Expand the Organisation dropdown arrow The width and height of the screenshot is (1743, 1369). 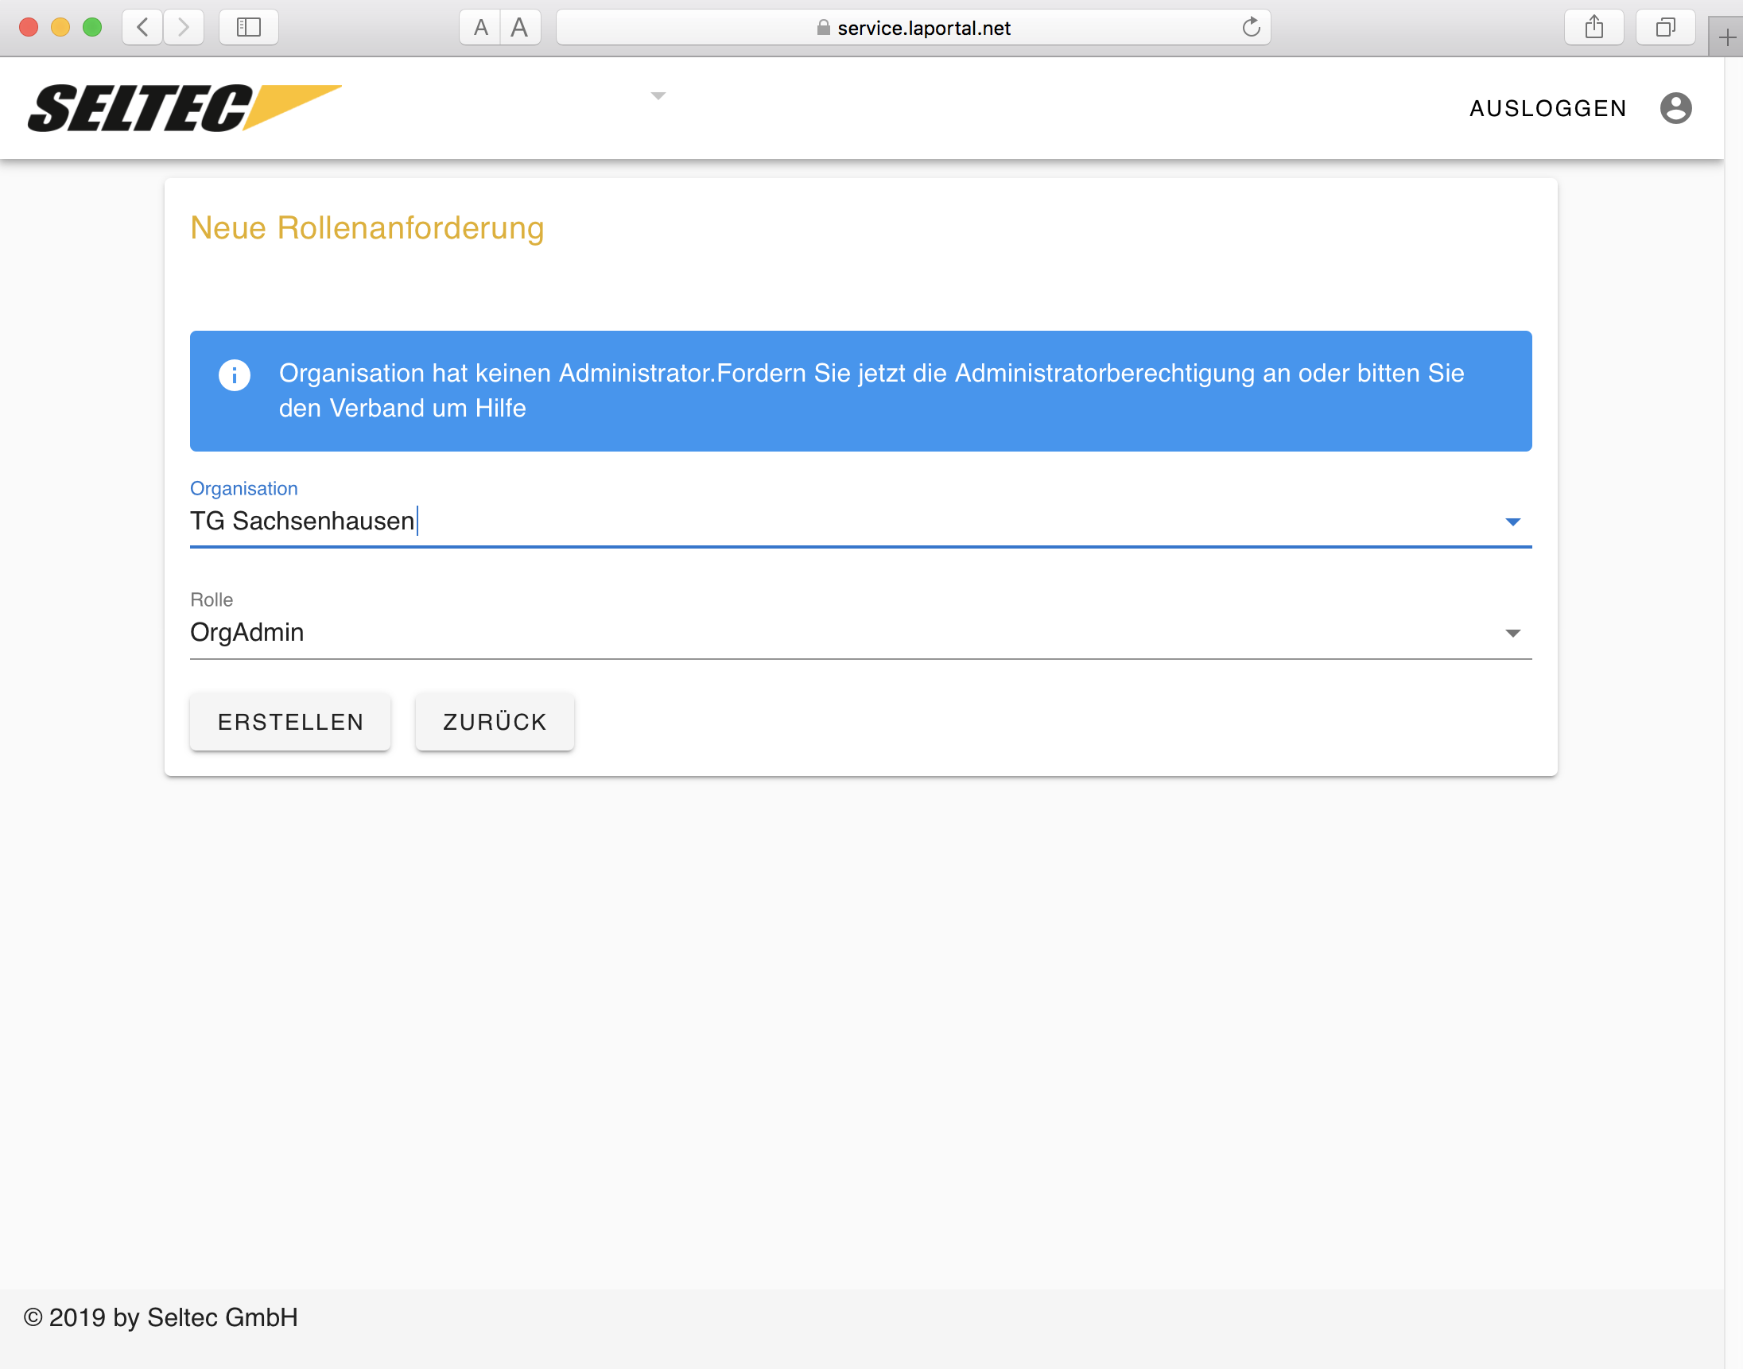point(1513,522)
